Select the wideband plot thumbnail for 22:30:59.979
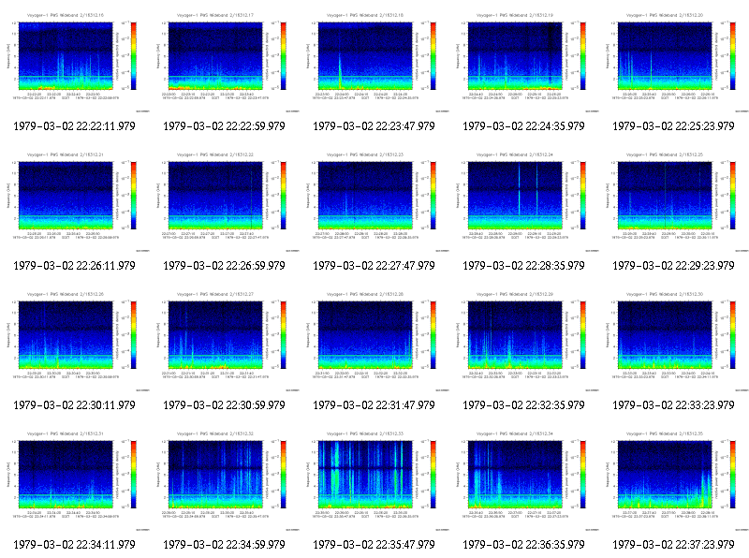The width and height of the screenshot is (749, 558). click(225, 341)
